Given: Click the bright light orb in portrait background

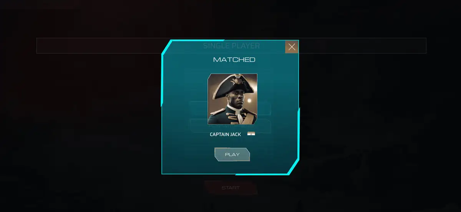Looking at the screenshot, I should (250, 100).
